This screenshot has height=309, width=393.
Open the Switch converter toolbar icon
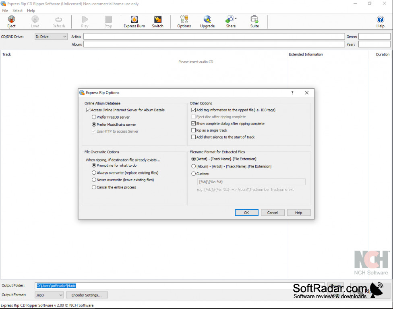tap(158, 22)
